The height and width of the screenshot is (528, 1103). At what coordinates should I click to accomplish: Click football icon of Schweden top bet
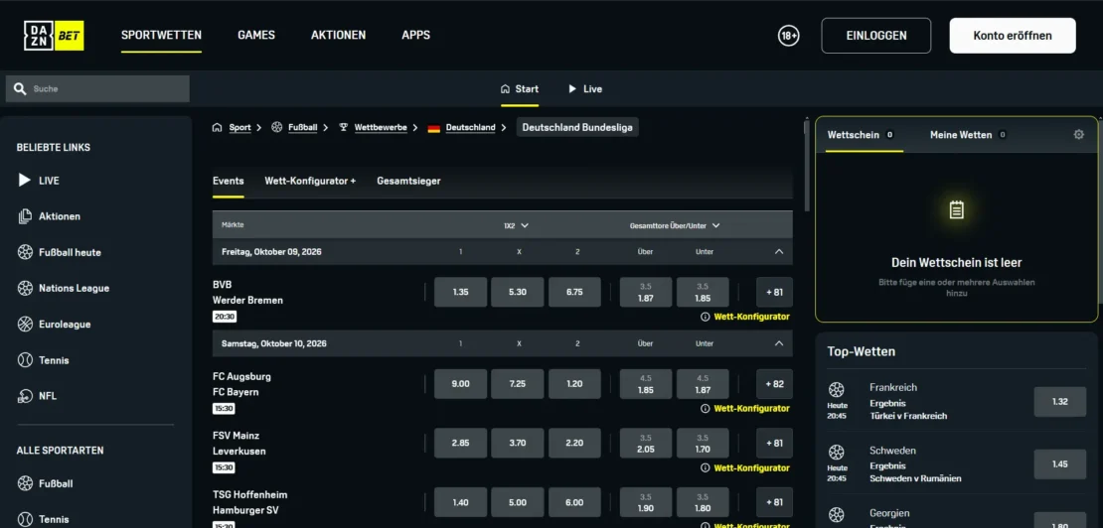[837, 452]
